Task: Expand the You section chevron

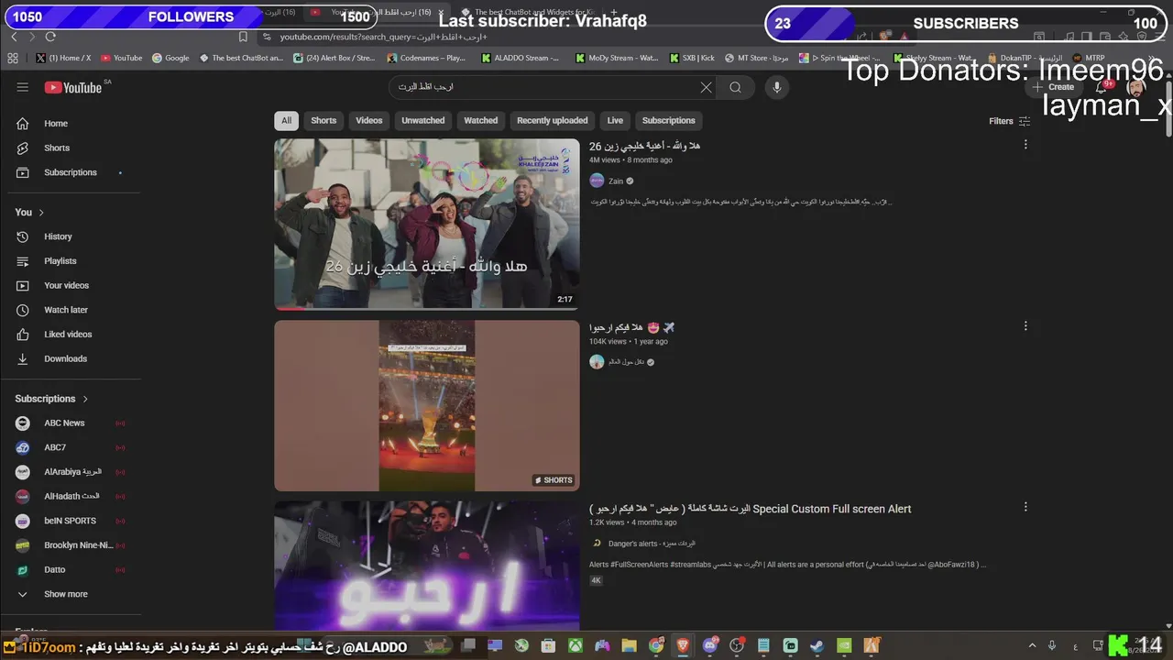Action: click(x=40, y=212)
